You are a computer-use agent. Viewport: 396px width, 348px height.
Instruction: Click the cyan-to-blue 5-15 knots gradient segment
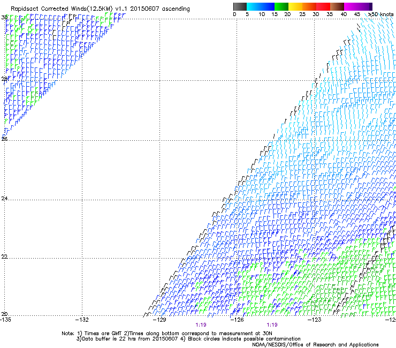[x=261, y=6]
